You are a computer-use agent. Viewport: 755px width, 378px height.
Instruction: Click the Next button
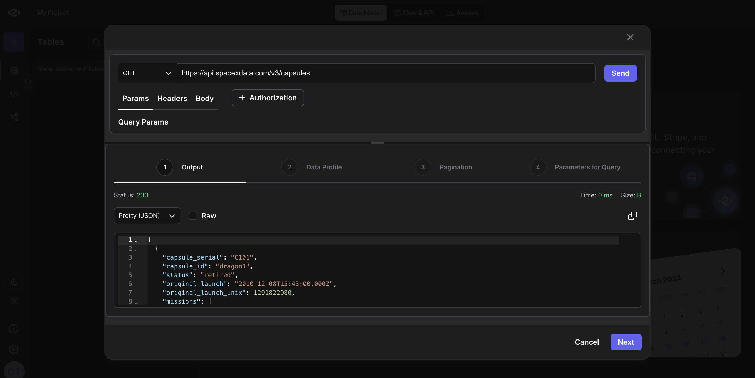626,342
